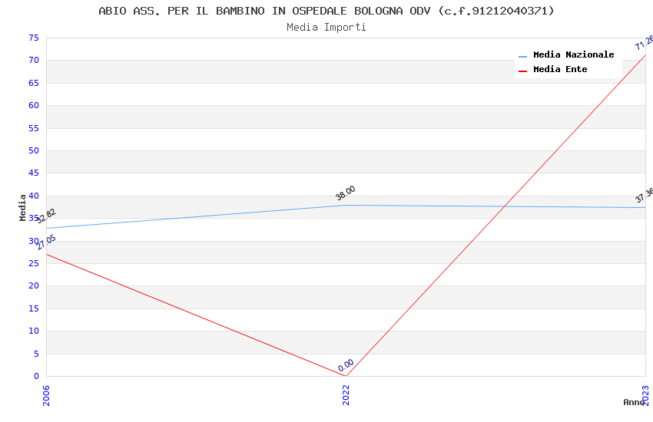Click the 27.05 data label
The height and width of the screenshot is (422, 653).
click(46, 242)
